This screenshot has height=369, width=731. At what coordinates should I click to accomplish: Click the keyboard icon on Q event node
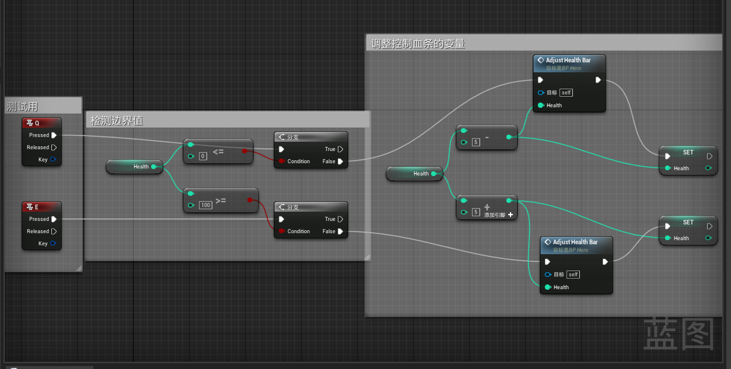[30, 123]
